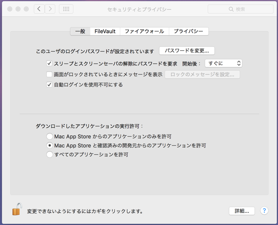This screenshot has width=278, height=225.
Task: Click the forward navigation arrow
Action: point(50,9)
